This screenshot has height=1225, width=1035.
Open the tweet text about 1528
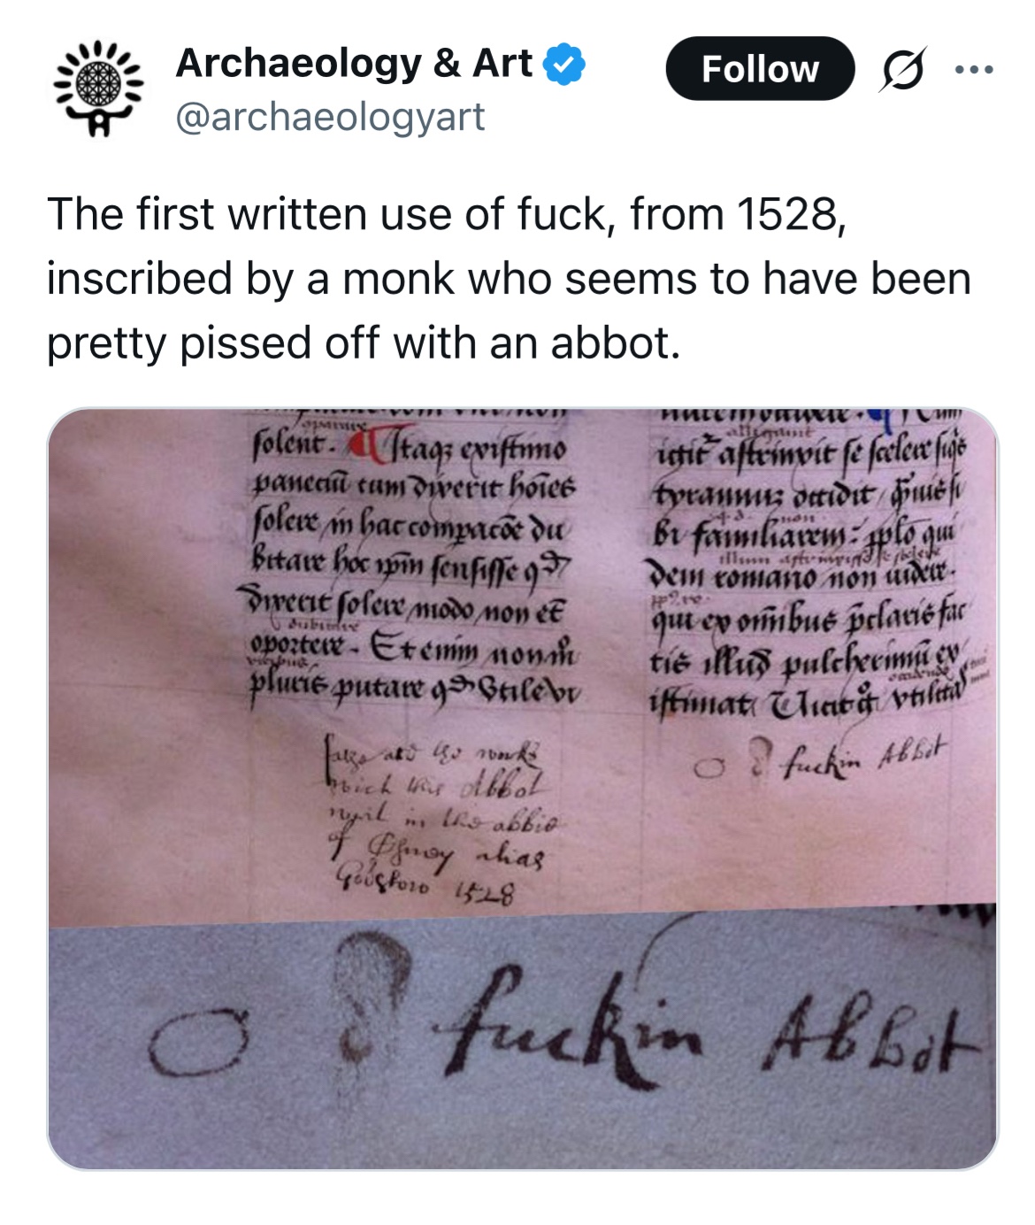click(x=509, y=278)
